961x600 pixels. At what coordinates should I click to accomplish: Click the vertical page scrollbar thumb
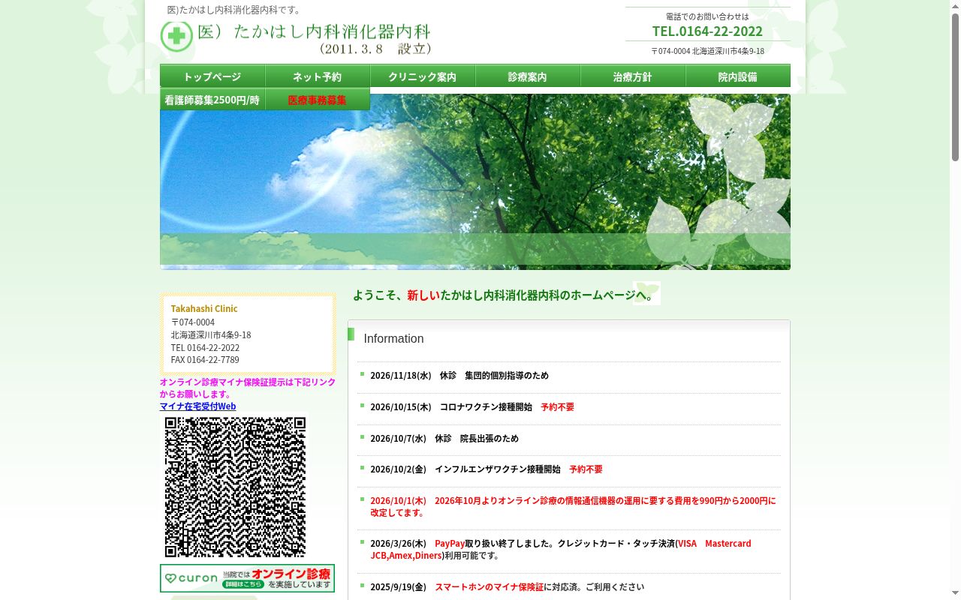coord(955,87)
